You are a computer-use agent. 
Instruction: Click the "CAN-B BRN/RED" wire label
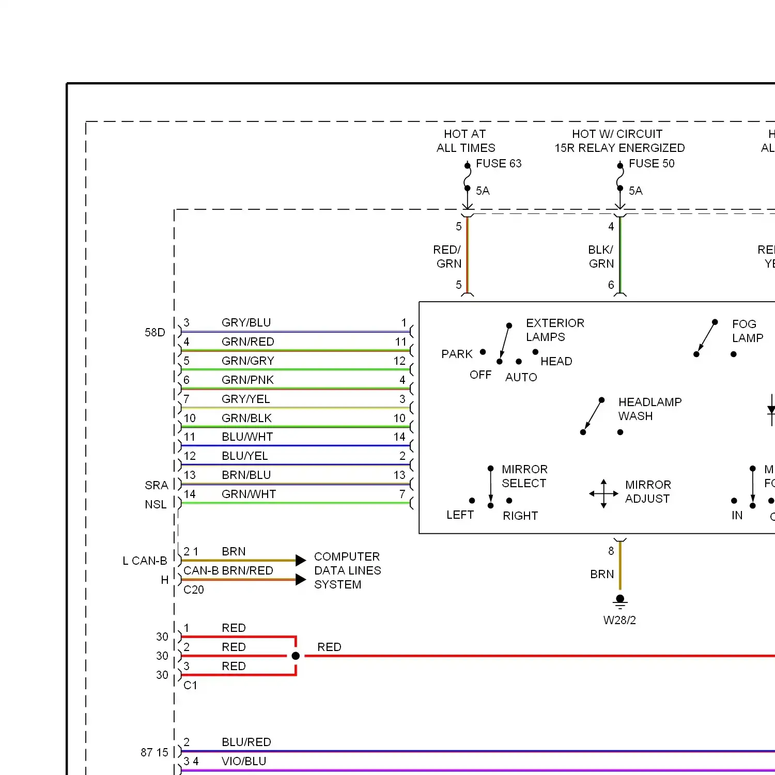[228, 571]
